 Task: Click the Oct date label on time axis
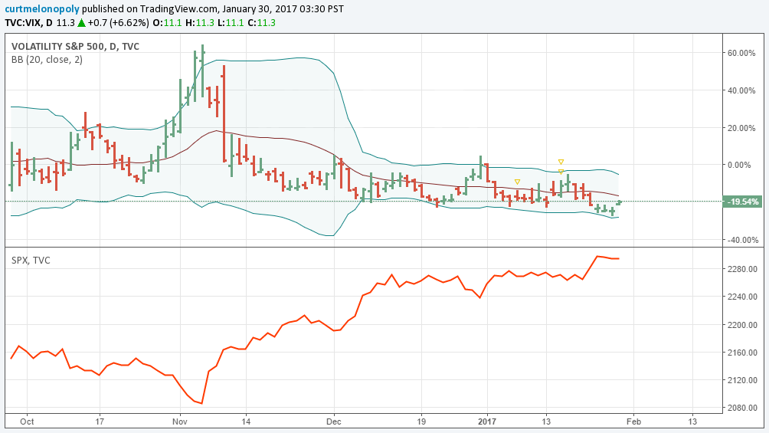click(x=27, y=422)
